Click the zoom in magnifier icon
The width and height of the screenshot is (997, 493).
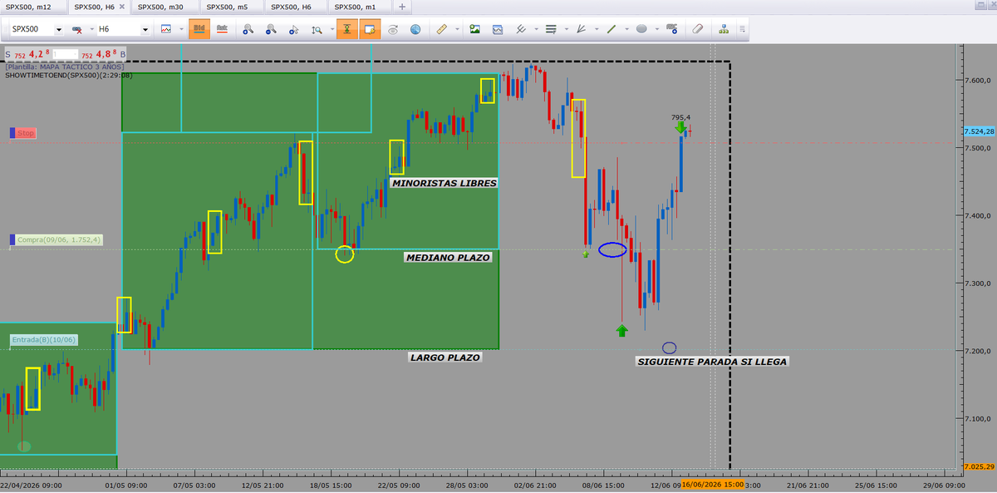point(248,30)
